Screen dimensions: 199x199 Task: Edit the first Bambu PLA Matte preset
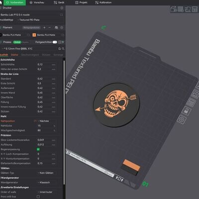pos(29,35)
